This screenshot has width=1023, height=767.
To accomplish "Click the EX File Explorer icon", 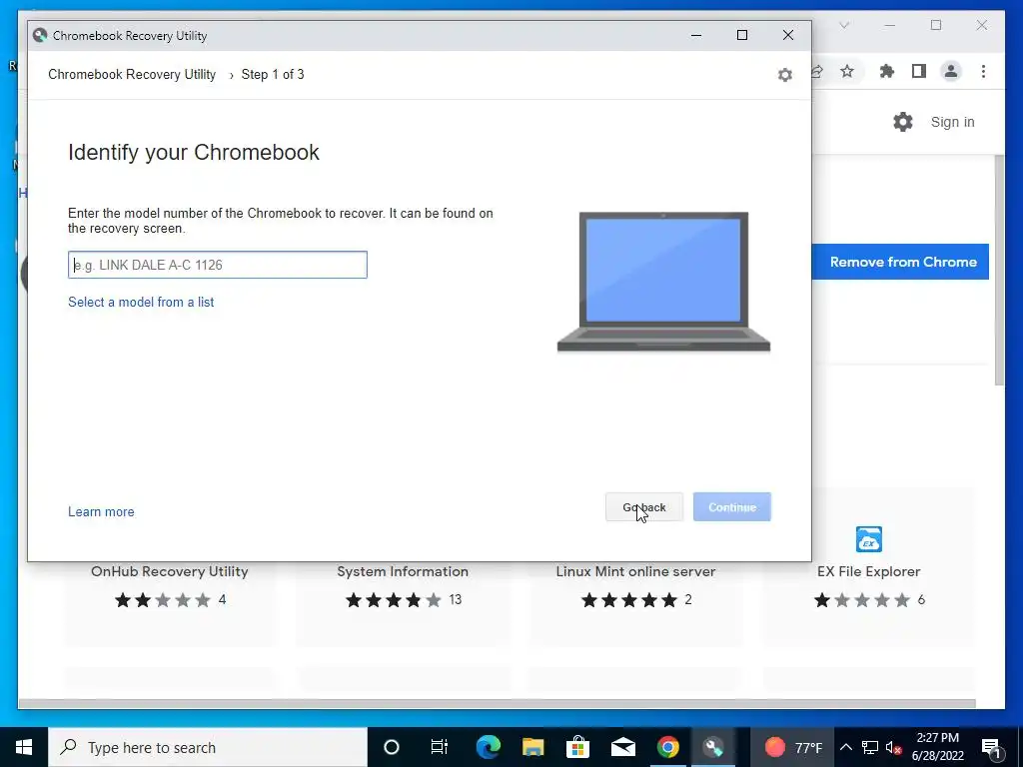I will click(x=868, y=539).
